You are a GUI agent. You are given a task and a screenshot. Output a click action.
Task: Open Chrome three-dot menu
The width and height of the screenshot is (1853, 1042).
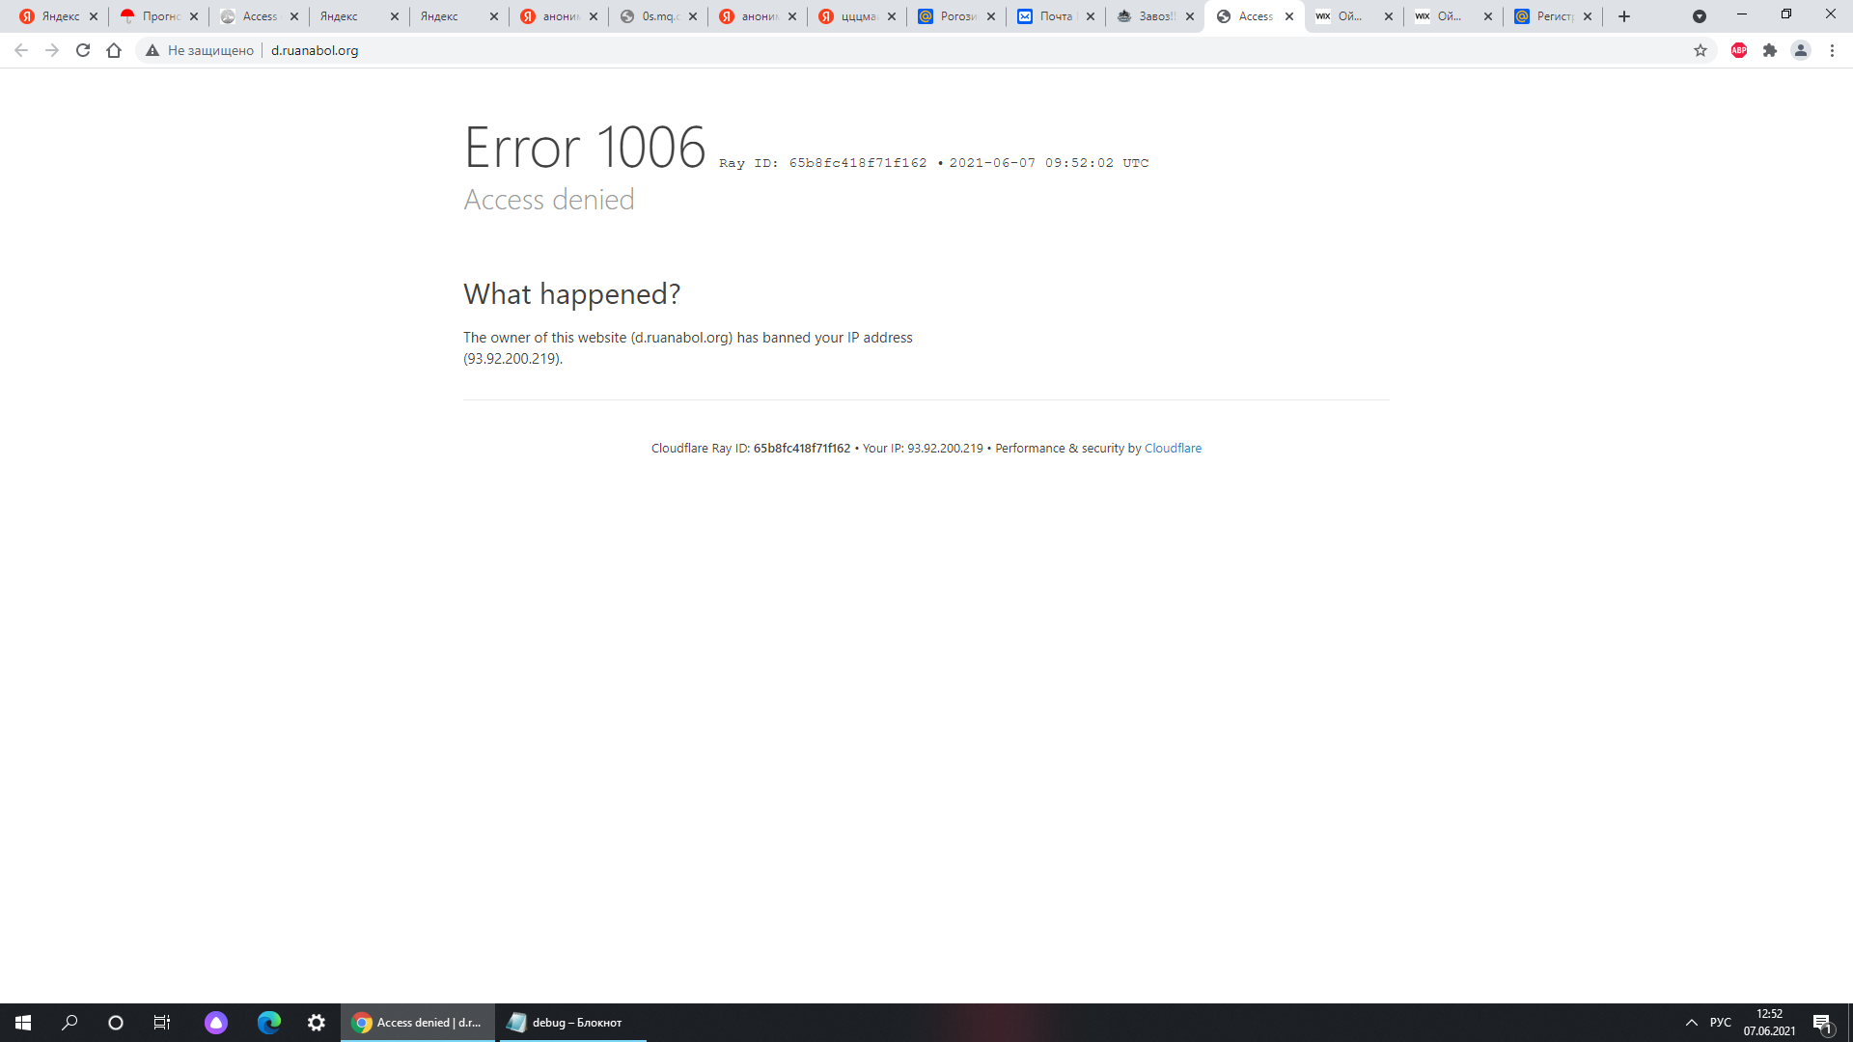(x=1832, y=50)
